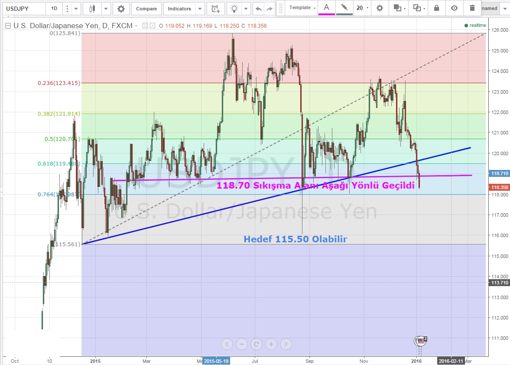This screenshot has width=510, height=365.
Task: Open drawing settings gear in floating toolbar
Action: tap(380, 8)
